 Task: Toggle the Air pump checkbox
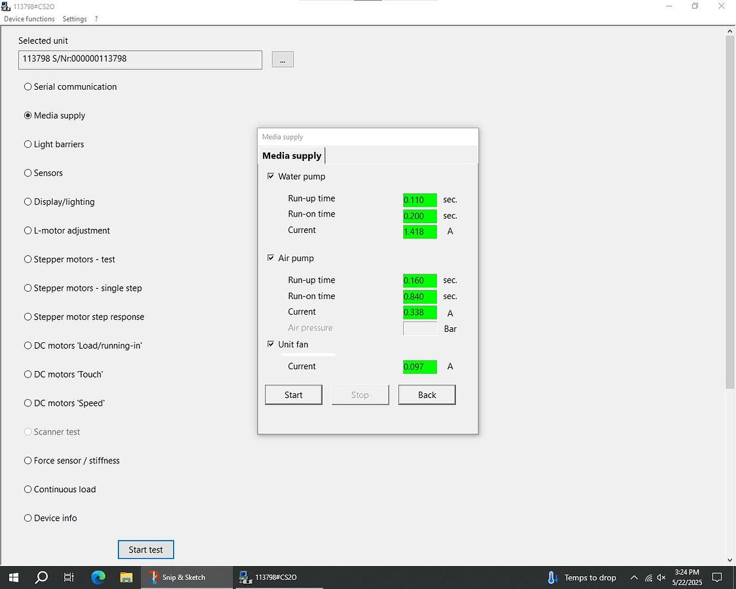(x=271, y=259)
